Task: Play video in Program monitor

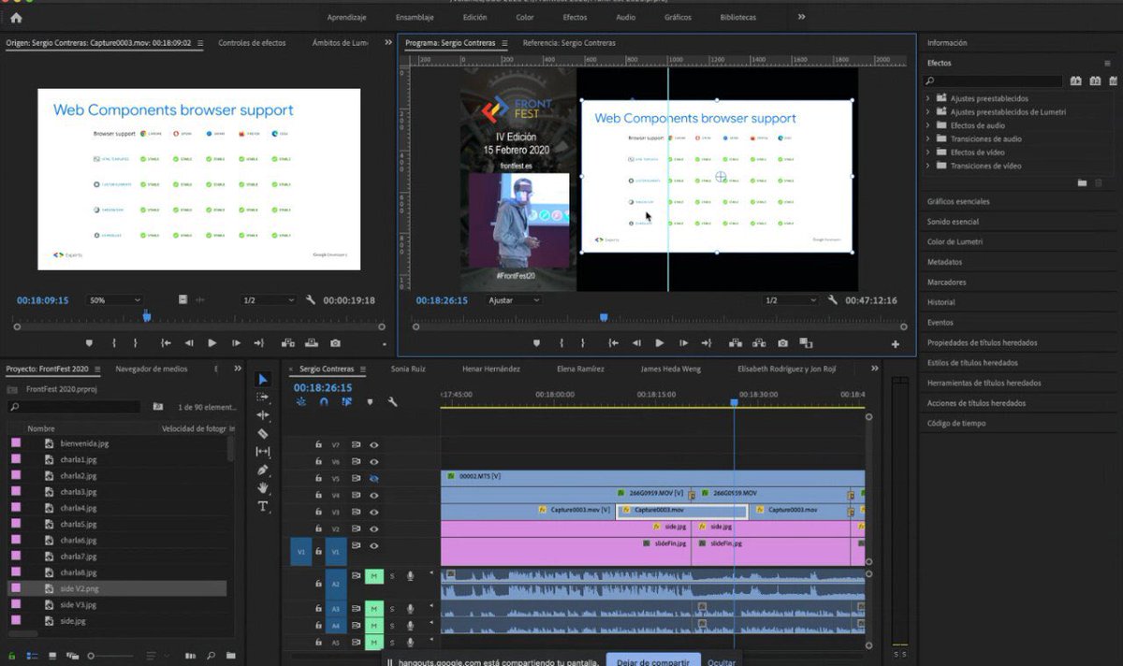Action: [660, 343]
